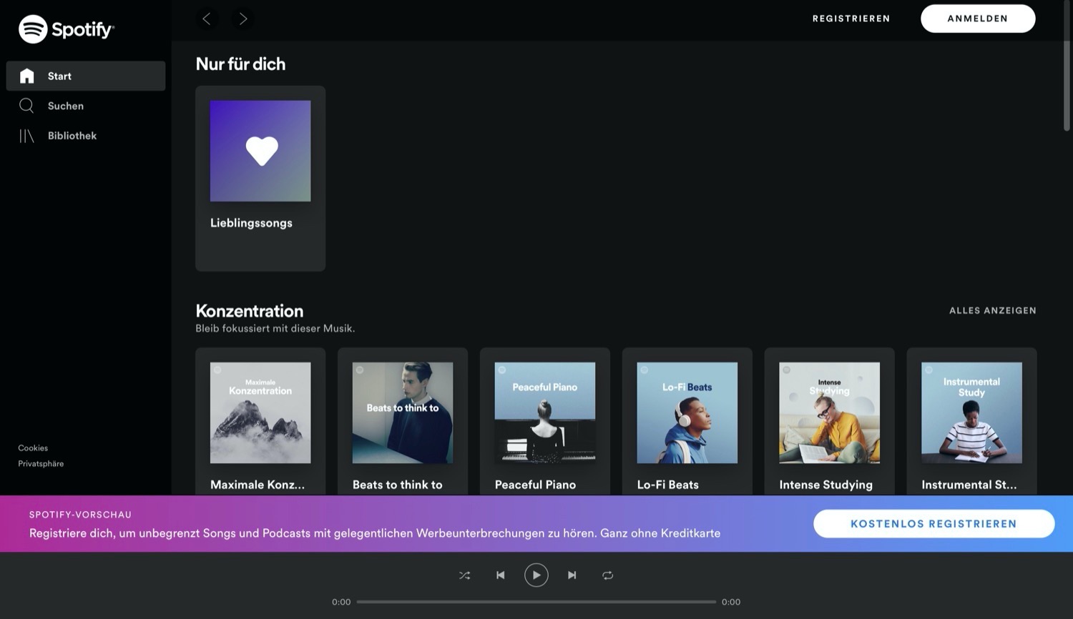The image size is (1073, 619).
Task: Open the Beats to think to cover
Action: [x=403, y=412]
